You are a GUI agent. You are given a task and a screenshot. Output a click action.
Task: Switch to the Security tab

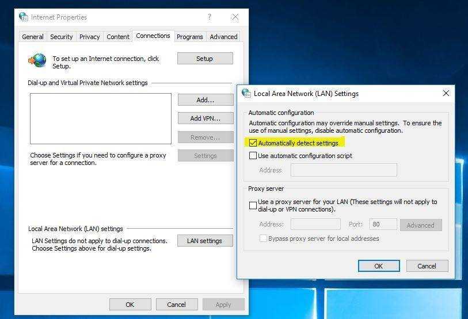pyautogui.click(x=61, y=37)
